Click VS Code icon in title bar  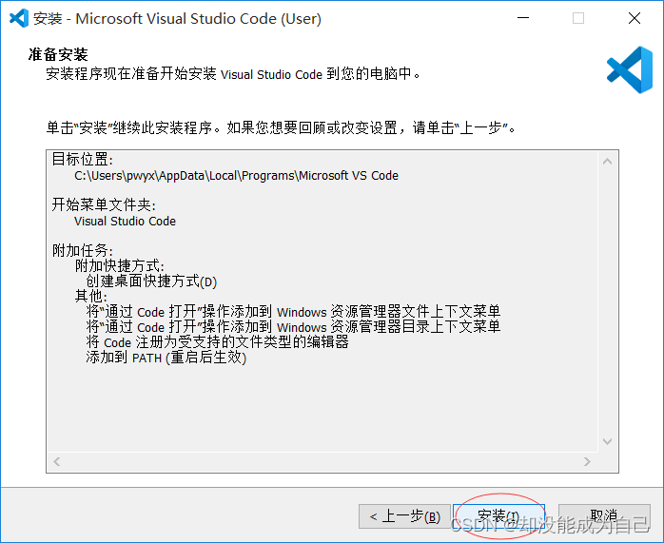[19, 18]
